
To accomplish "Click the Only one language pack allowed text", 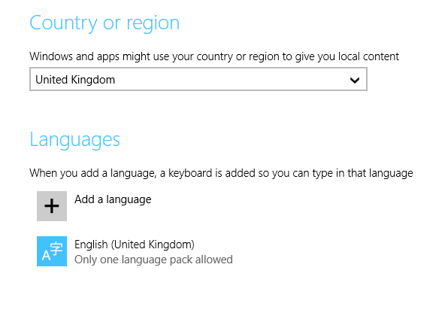I will 153,260.
